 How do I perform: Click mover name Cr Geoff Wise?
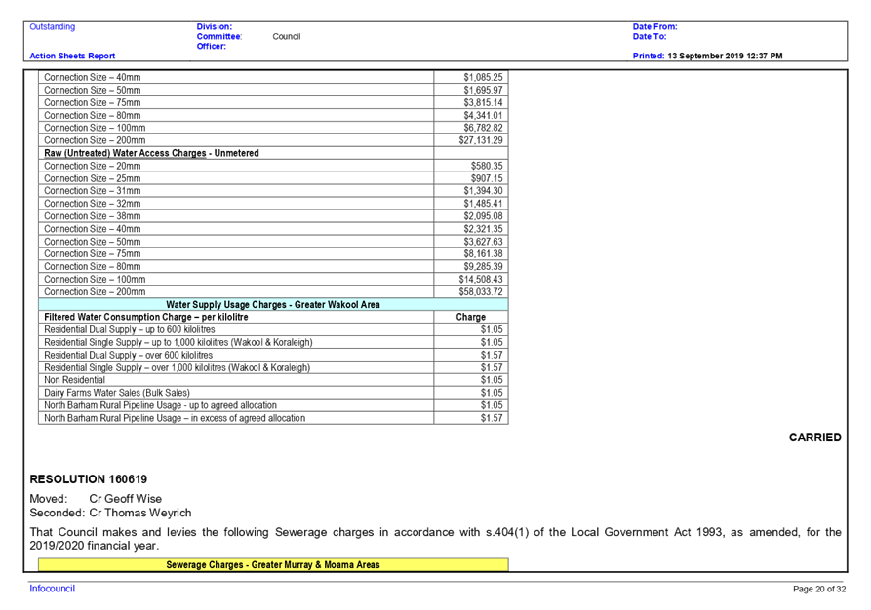pyautogui.click(x=126, y=499)
